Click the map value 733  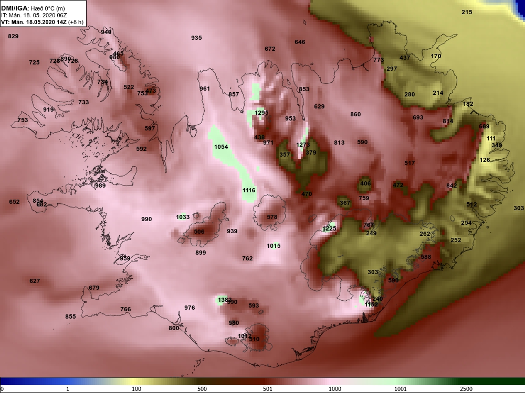[x=83, y=102]
